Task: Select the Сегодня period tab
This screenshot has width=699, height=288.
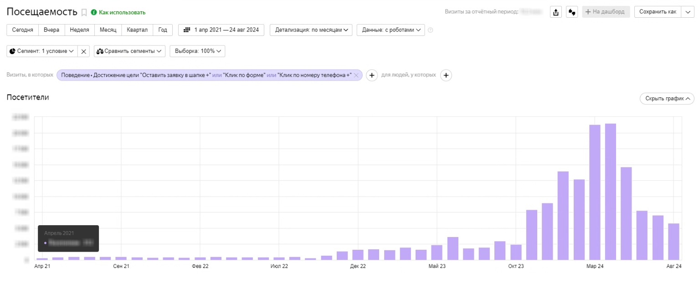Action: [22, 30]
